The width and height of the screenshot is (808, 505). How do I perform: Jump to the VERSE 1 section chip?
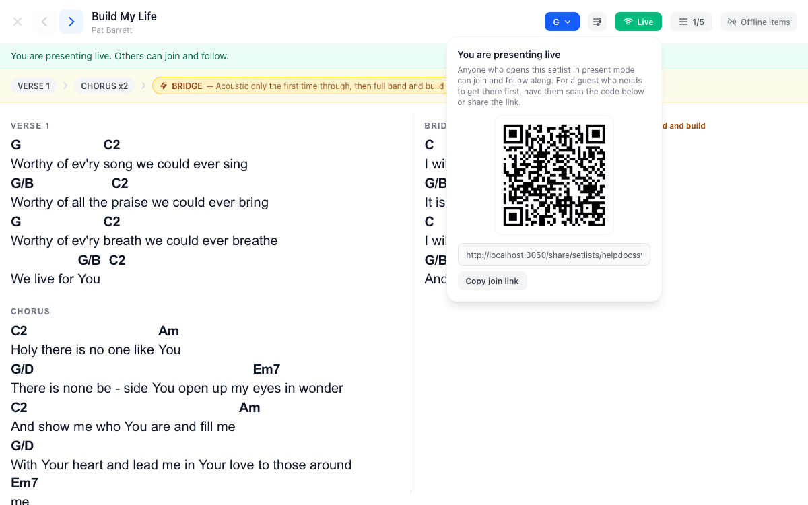pyautogui.click(x=34, y=86)
